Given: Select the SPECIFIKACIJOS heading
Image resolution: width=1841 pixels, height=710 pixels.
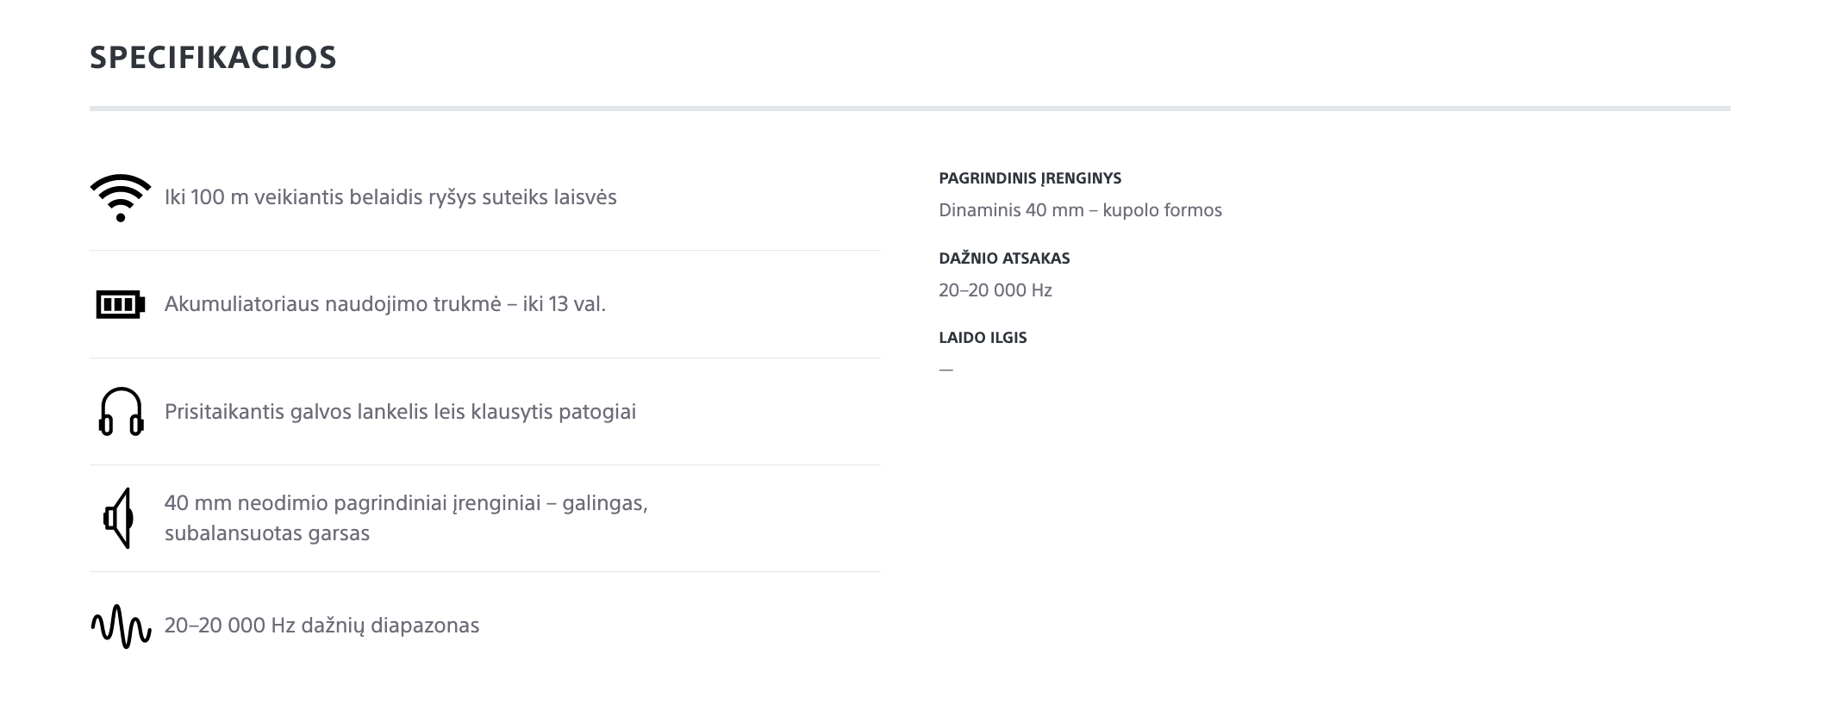Looking at the screenshot, I should 213,58.
